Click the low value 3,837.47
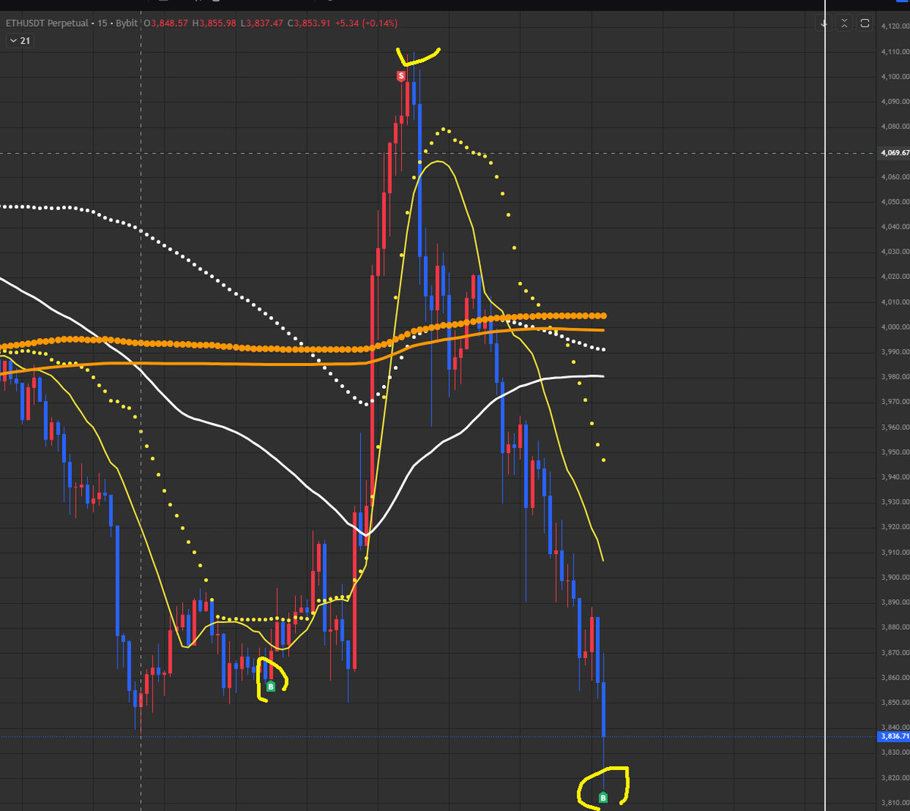910x811 pixels. click(265, 23)
